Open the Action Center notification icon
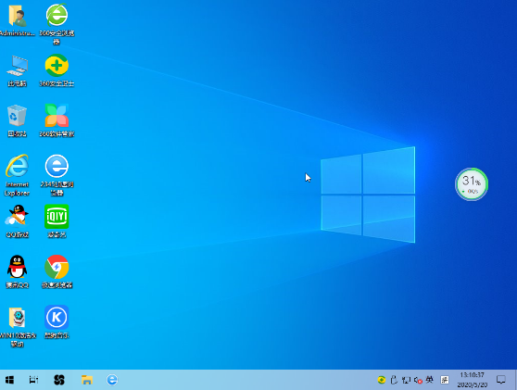Screen dimensions: 517x390 pyautogui.click(x=501, y=380)
